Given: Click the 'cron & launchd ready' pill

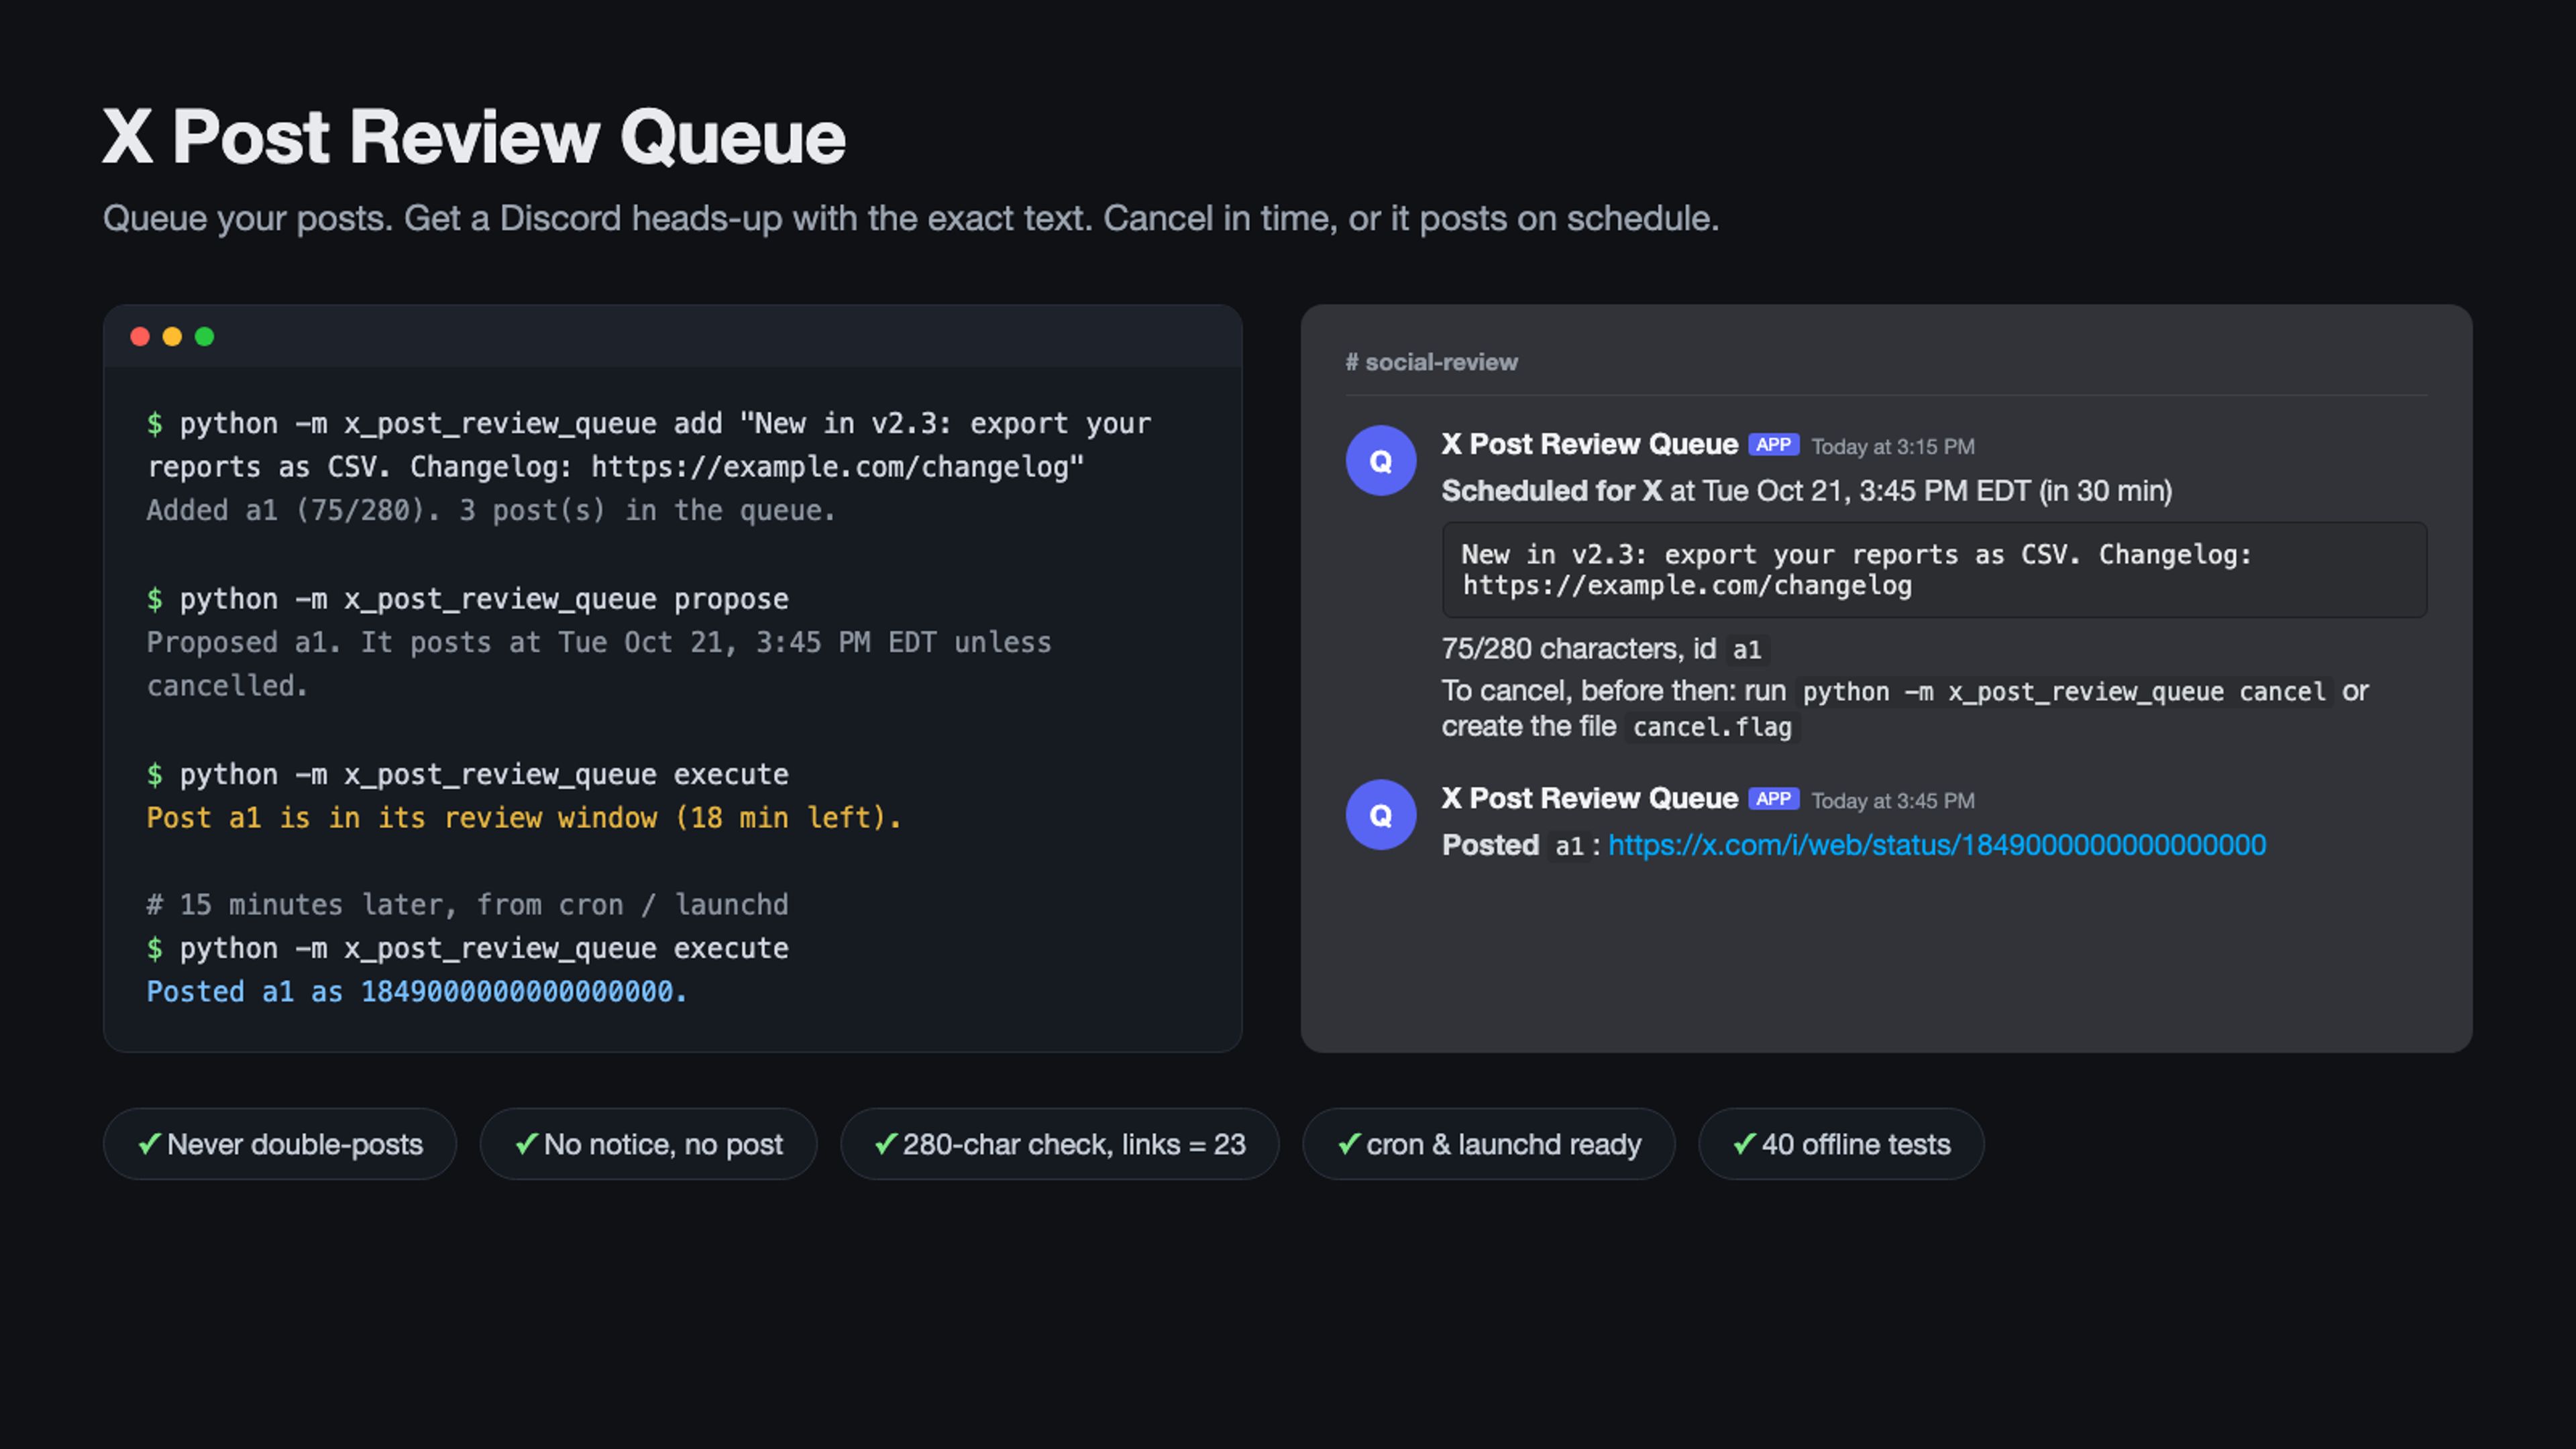Looking at the screenshot, I should [1488, 1144].
